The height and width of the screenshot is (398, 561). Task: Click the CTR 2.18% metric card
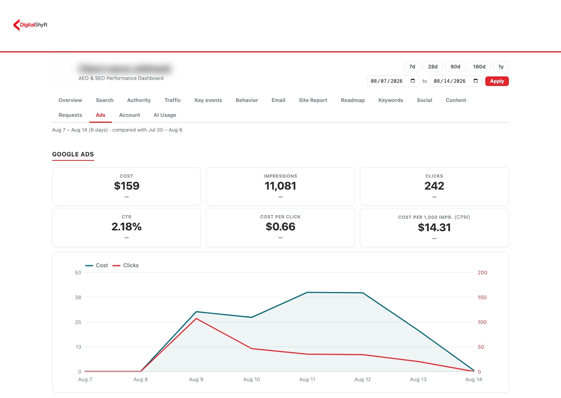[x=127, y=228]
